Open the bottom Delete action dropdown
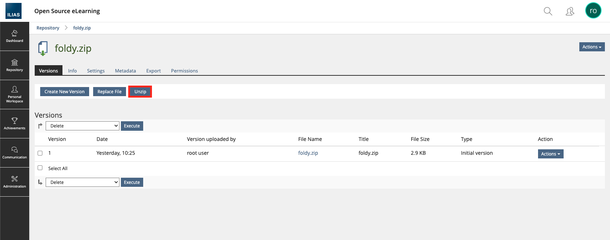The image size is (610, 240). click(83, 182)
